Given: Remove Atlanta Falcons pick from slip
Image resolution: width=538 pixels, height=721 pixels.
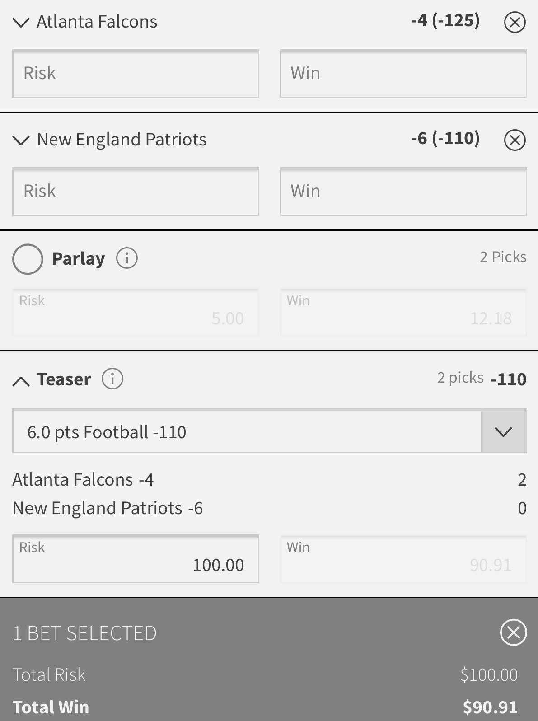Looking at the screenshot, I should coord(515,22).
